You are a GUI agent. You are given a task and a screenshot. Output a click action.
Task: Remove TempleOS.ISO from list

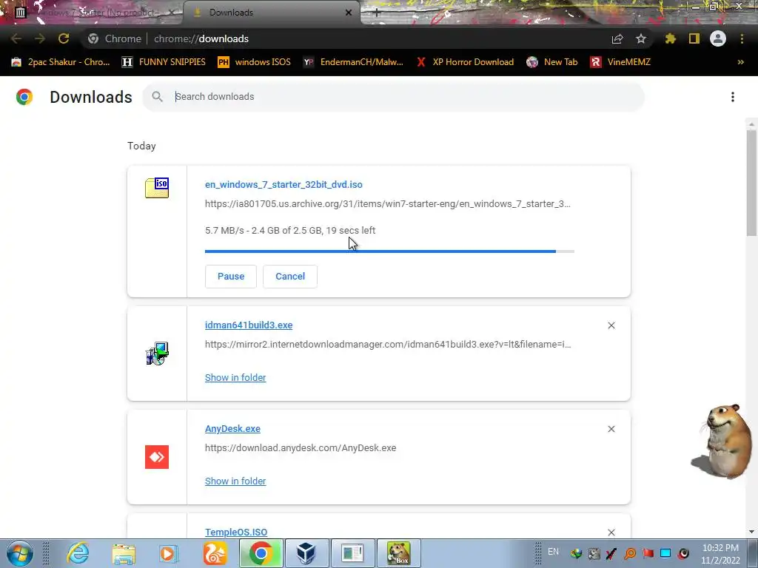pos(611,532)
